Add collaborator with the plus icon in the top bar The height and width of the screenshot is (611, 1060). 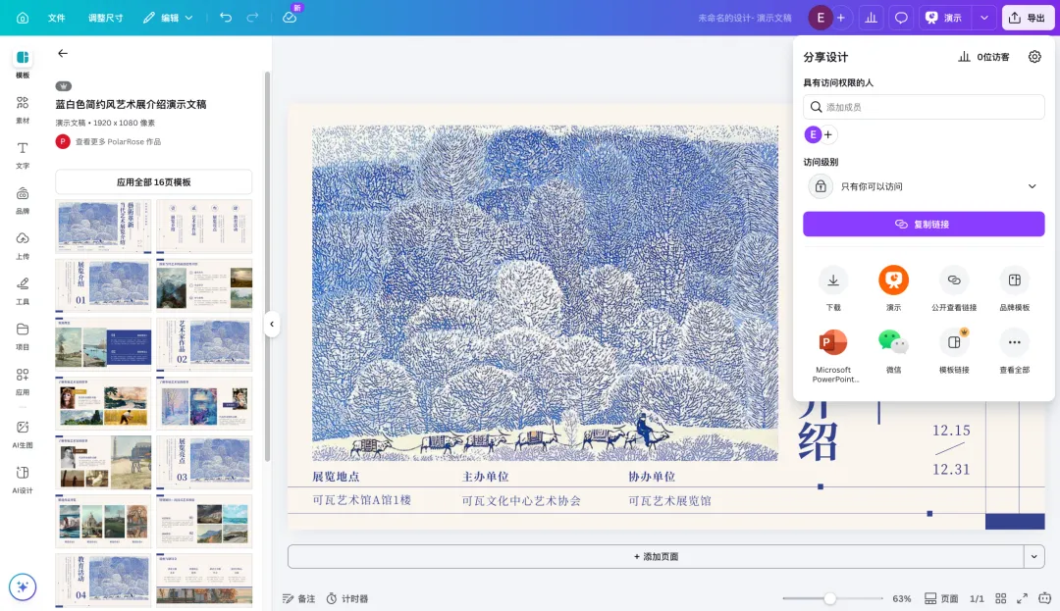point(841,18)
